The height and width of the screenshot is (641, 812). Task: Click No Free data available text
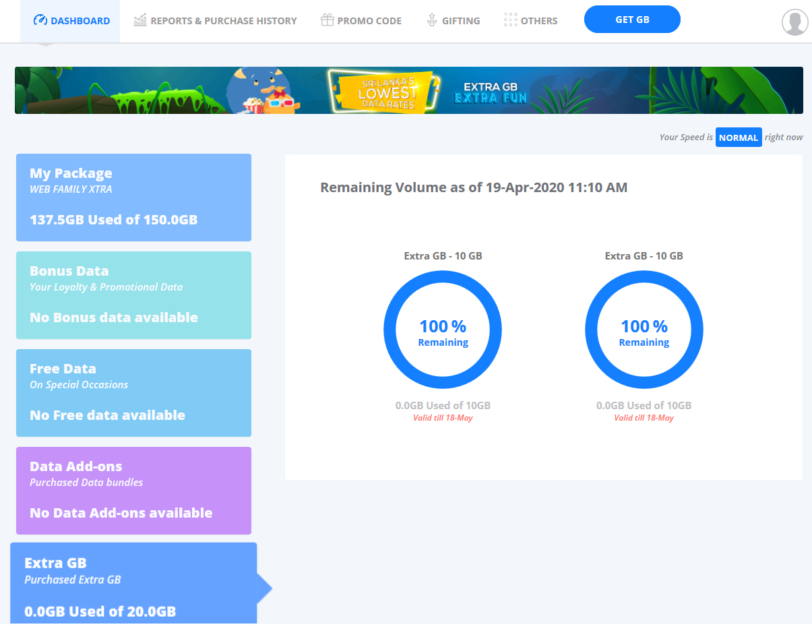tap(107, 415)
